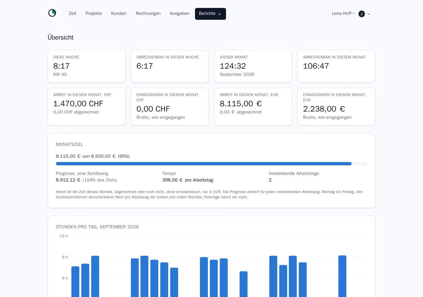Click the 6:17 billable week value

(145, 66)
